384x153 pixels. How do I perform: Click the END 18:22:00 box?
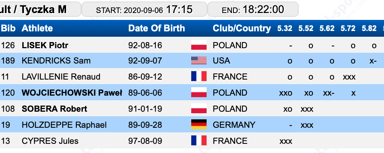click(x=253, y=9)
